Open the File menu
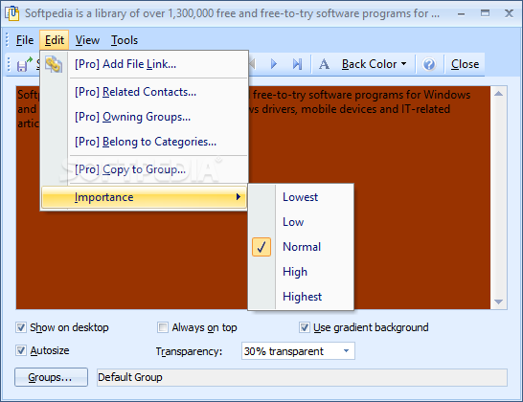 25,40
